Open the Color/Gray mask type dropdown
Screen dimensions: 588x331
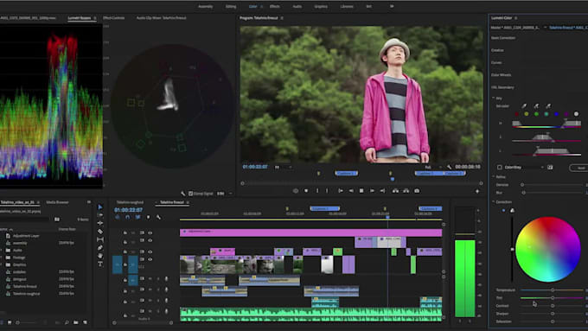(524, 167)
